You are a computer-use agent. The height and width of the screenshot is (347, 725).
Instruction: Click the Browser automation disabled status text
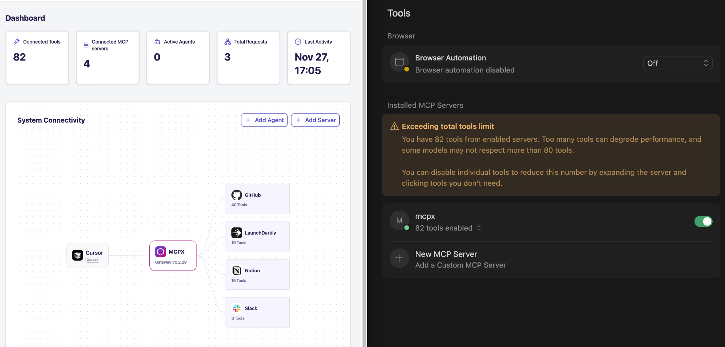pyautogui.click(x=465, y=70)
